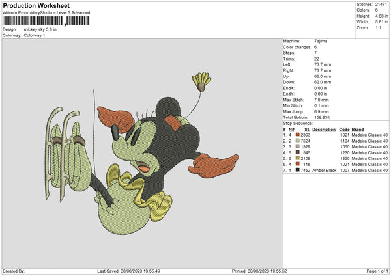Click the barcode under the header

tap(46, 21)
